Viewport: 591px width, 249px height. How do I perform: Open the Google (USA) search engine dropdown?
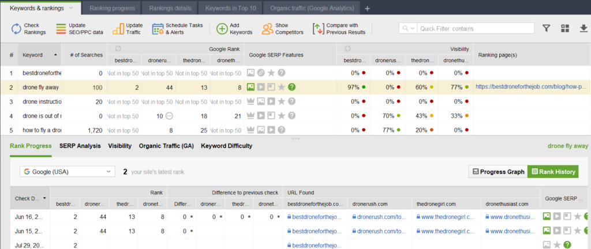coord(68,172)
